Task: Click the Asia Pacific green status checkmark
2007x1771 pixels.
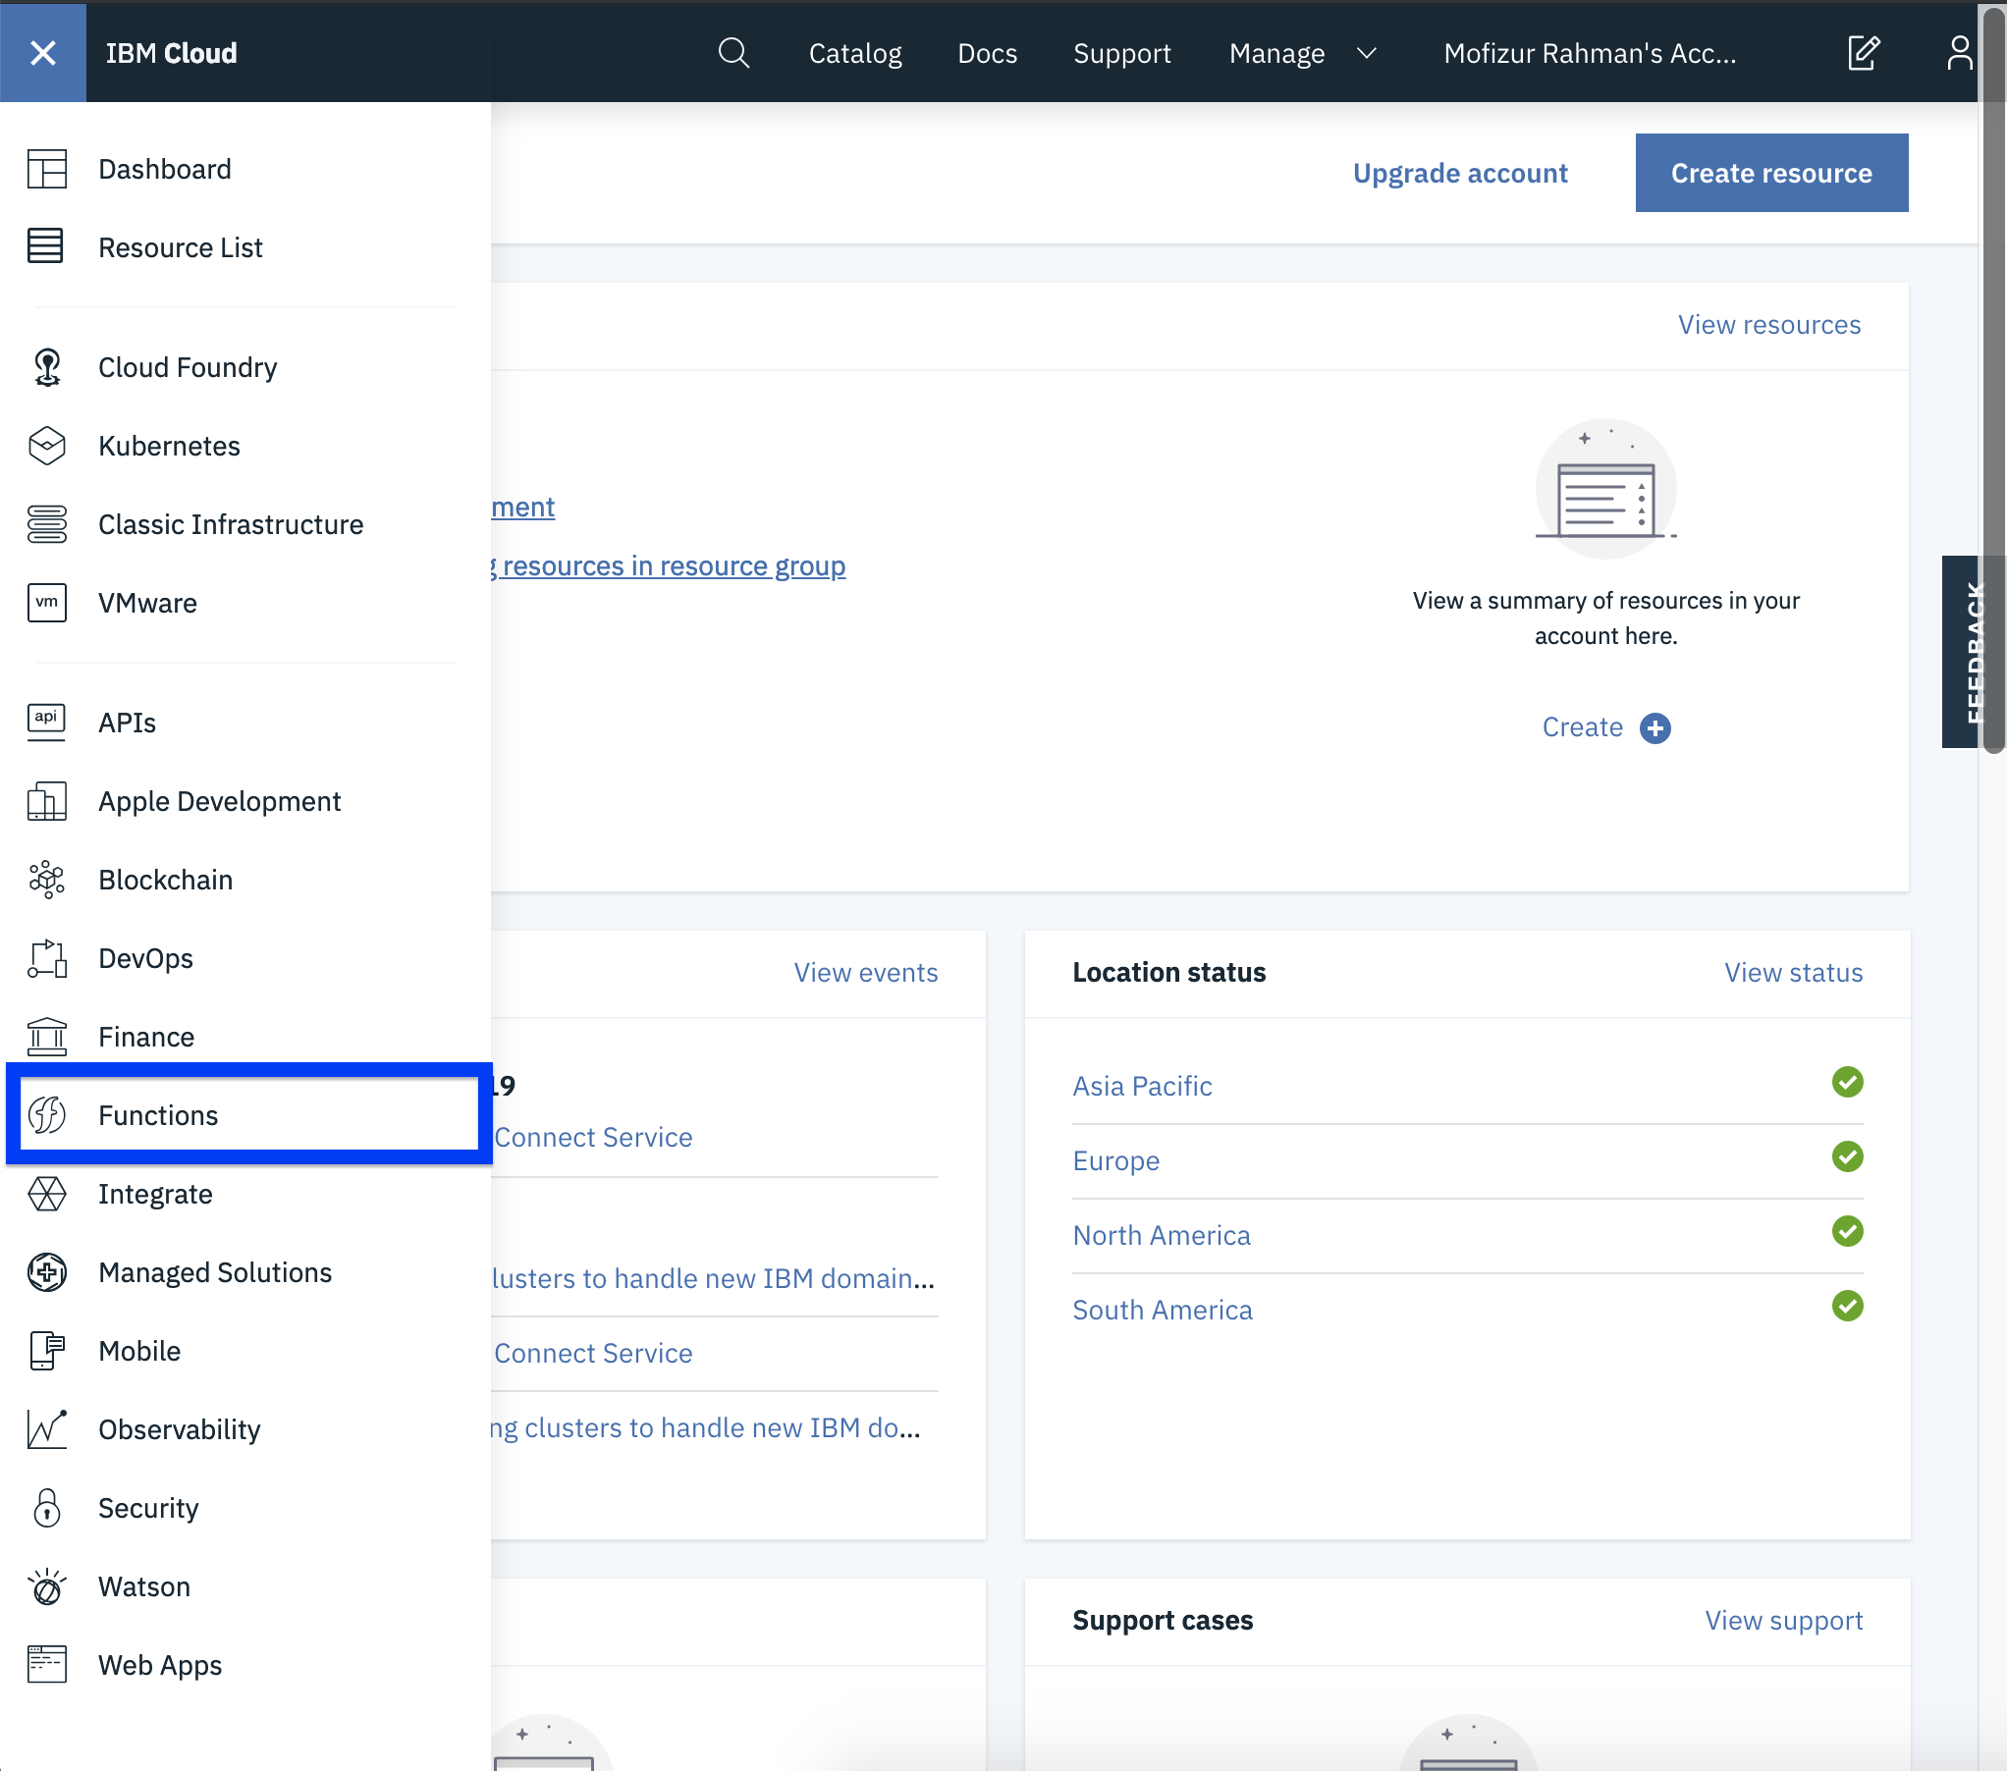Action: (1847, 1082)
